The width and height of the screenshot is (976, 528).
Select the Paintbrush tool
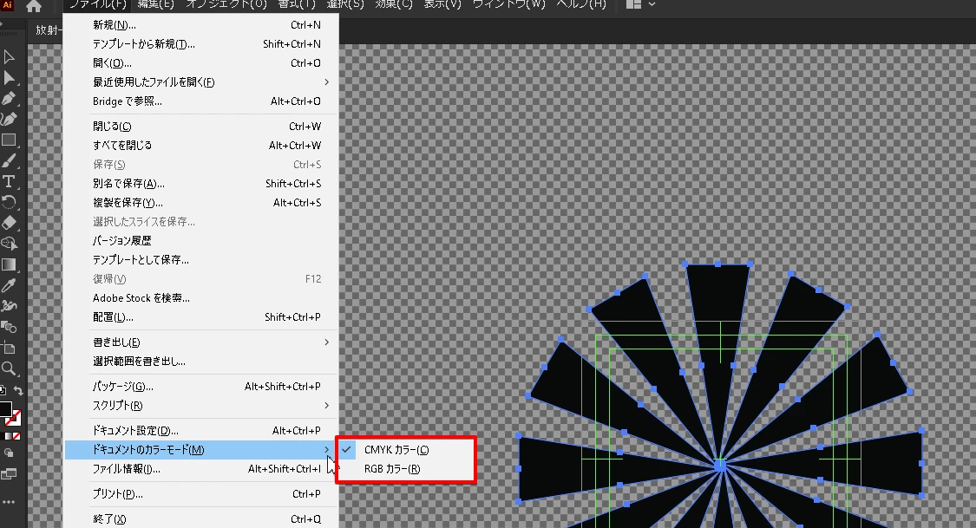click(9, 160)
